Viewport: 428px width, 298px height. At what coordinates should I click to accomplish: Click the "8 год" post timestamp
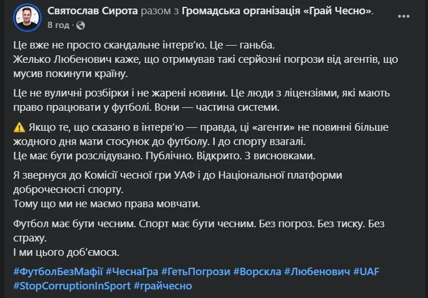59,25
